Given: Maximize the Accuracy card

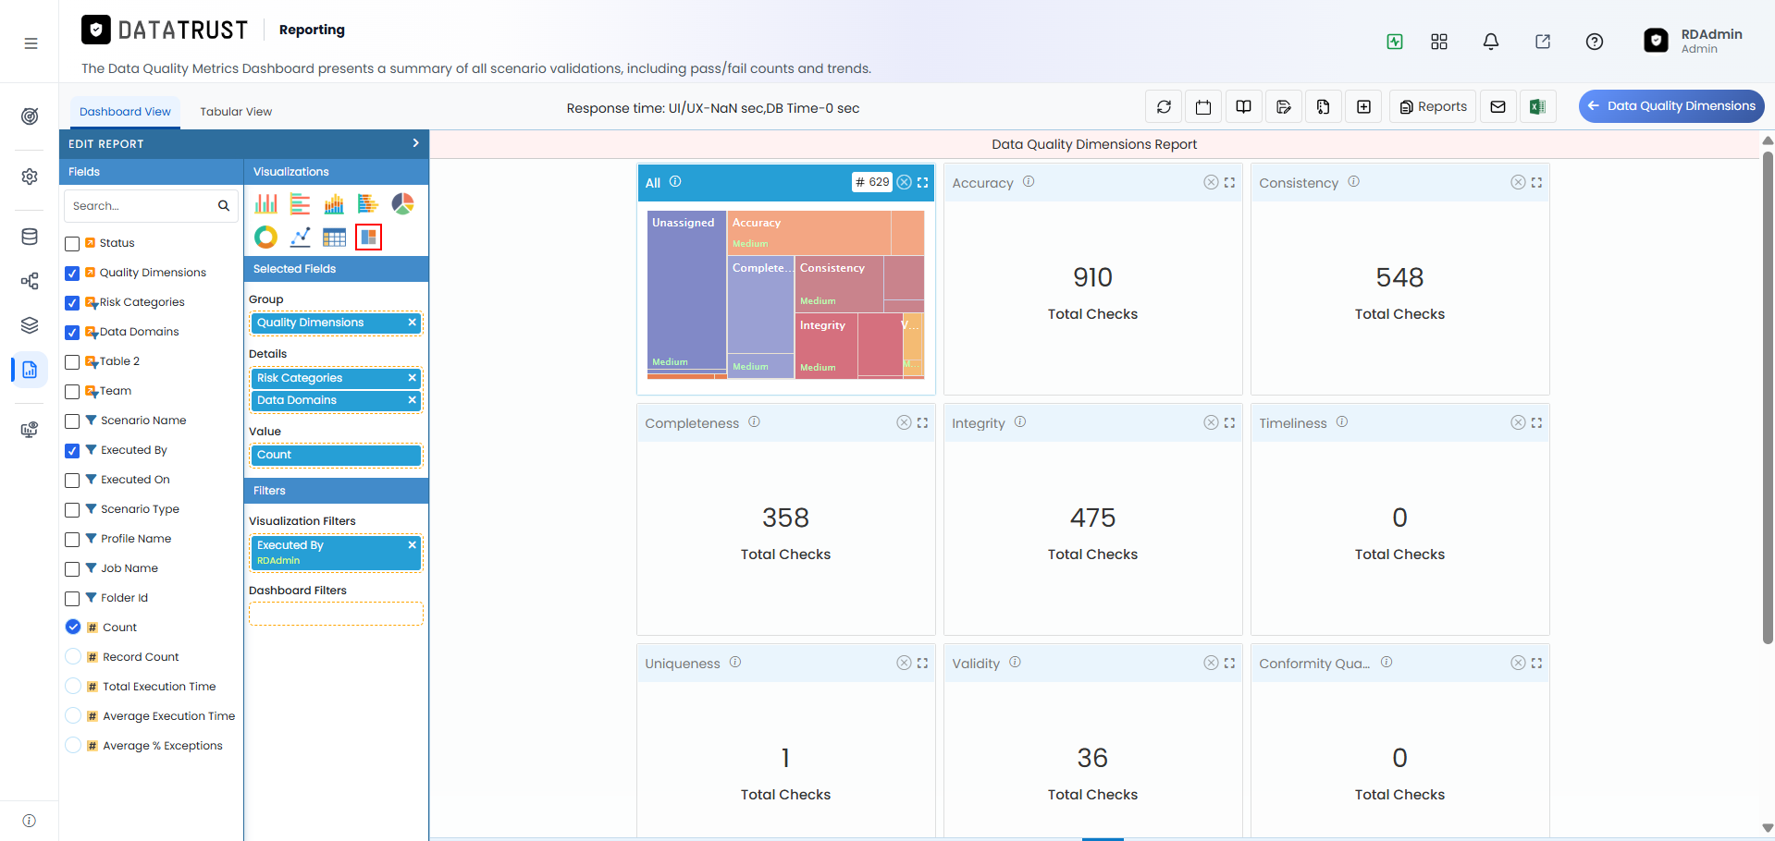Looking at the screenshot, I should [x=1229, y=183].
